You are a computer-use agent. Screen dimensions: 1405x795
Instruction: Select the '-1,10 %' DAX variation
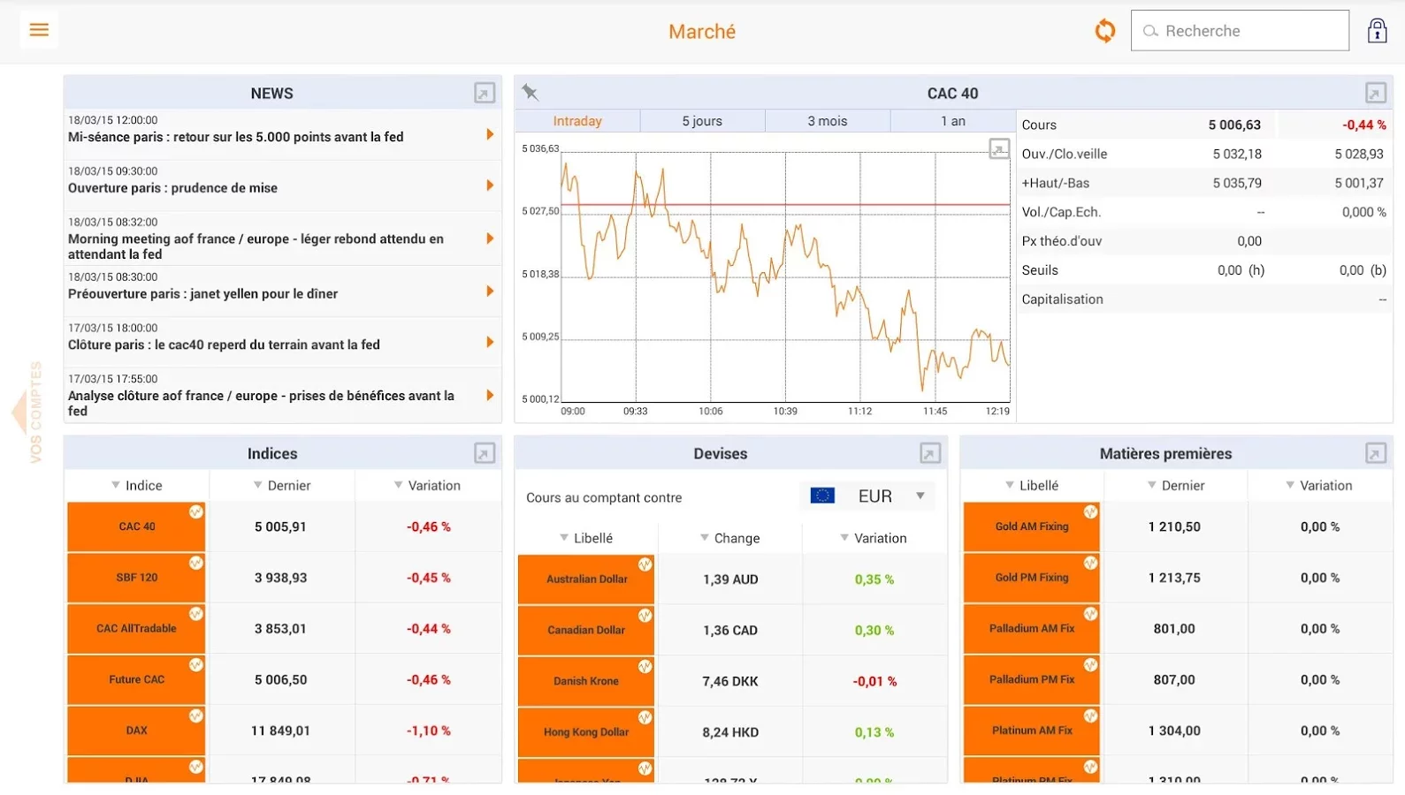click(x=429, y=731)
